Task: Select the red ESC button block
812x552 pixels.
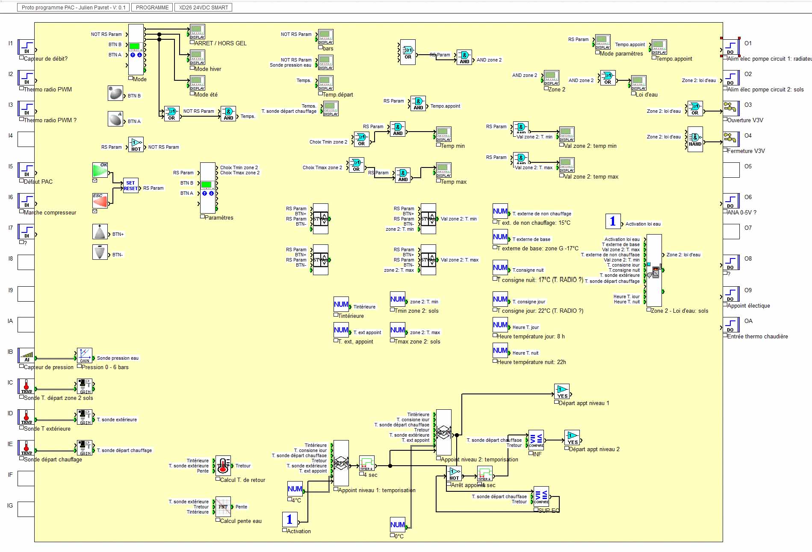Action: (x=100, y=200)
